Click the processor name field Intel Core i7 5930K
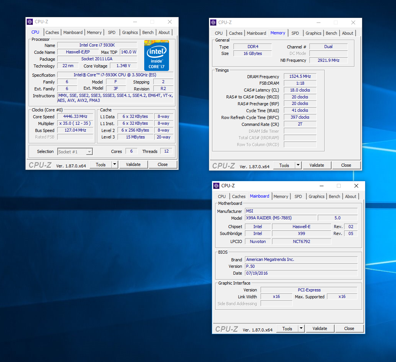The image size is (396, 362). click(97, 45)
